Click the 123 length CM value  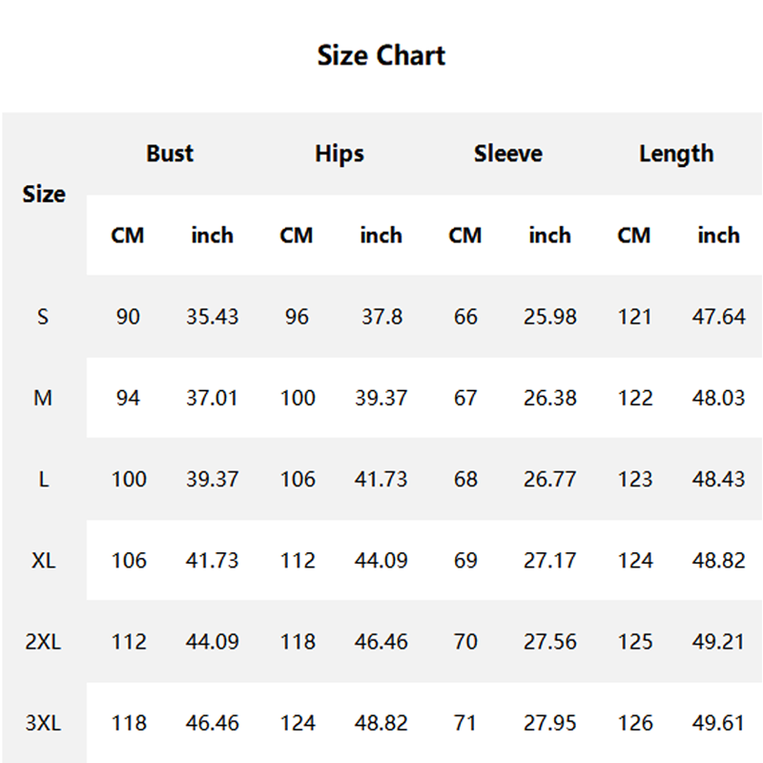tap(634, 479)
